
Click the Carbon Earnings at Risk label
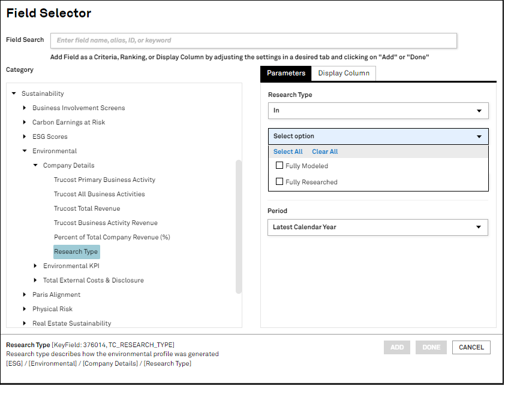68,122
